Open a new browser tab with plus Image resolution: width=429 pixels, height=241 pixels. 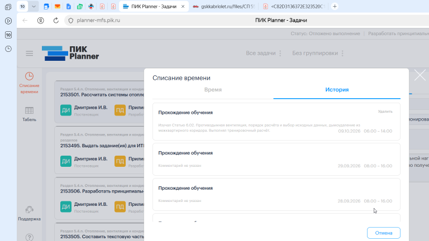[x=335, y=6]
